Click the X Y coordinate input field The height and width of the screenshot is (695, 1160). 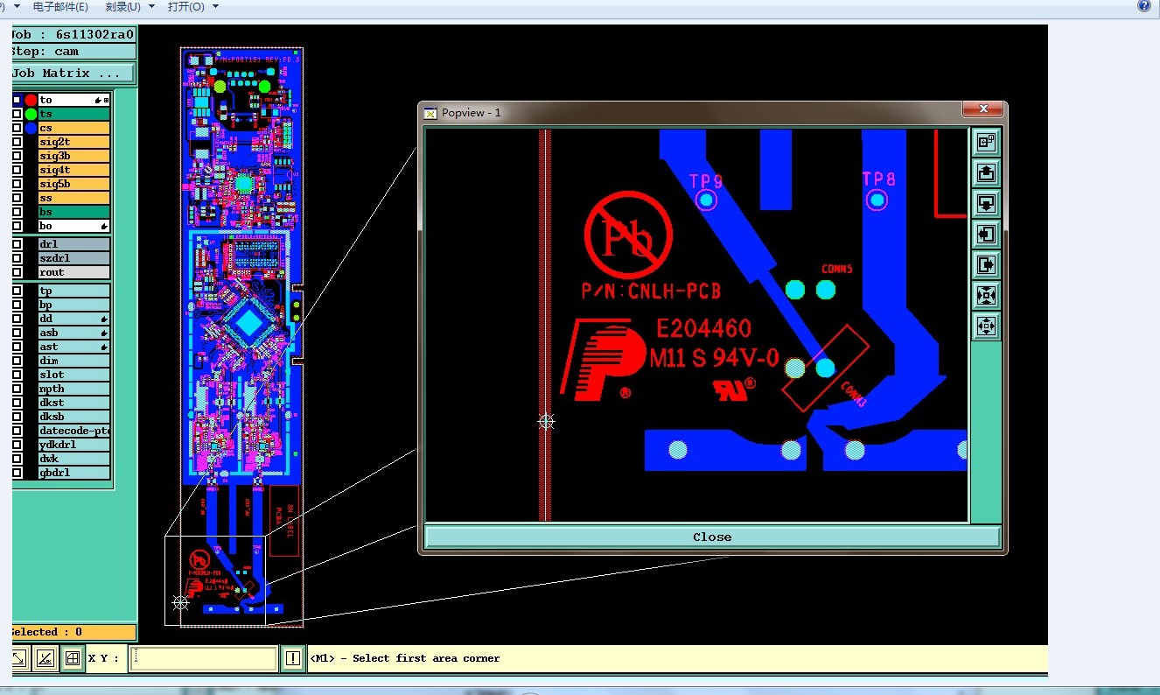click(x=204, y=658)
